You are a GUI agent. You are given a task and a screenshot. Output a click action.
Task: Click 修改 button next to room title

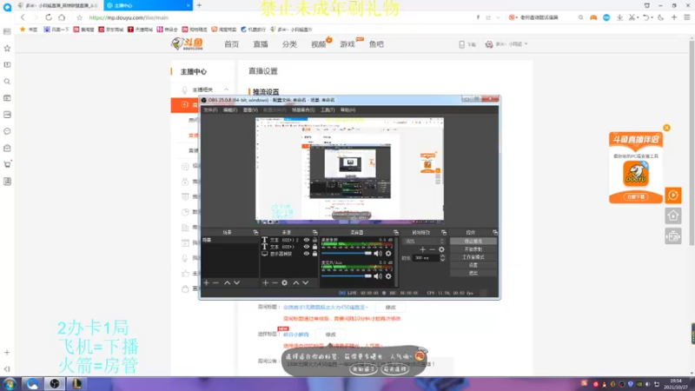pyautogui.click(x=390, y=308)
